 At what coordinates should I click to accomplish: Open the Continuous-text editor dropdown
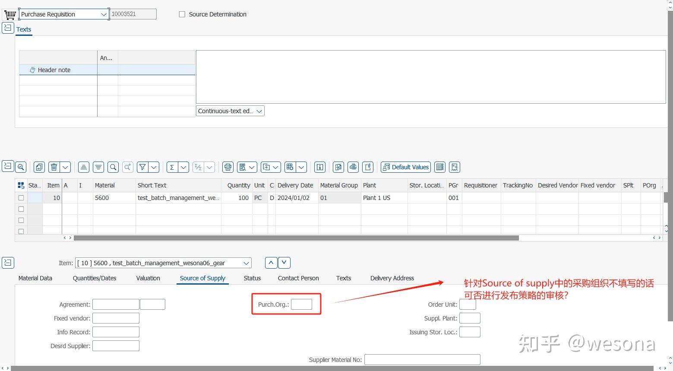pos(259,111)
